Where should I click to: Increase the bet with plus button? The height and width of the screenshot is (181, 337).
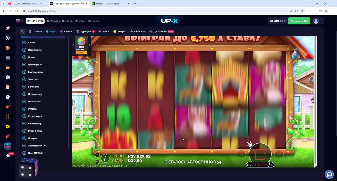click(x=279, y=154)
